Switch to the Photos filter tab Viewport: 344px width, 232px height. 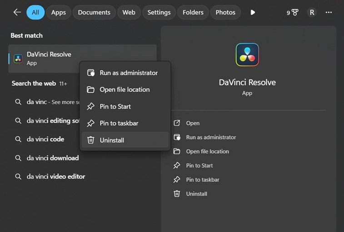[x=225, y=12]
